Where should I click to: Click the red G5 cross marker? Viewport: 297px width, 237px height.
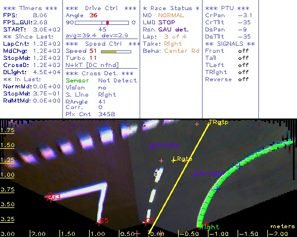[x=98, y=223]
